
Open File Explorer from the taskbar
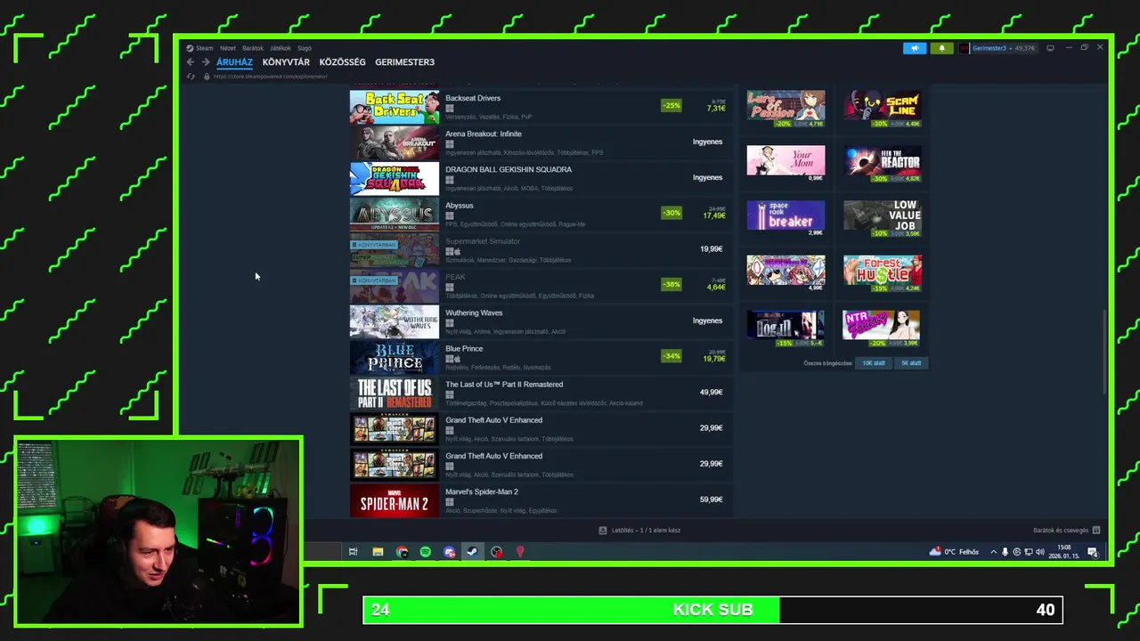(x=378, y=552)
